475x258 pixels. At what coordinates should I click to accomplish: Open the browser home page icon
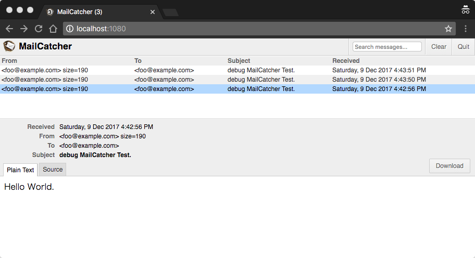(x=53, y=29)
